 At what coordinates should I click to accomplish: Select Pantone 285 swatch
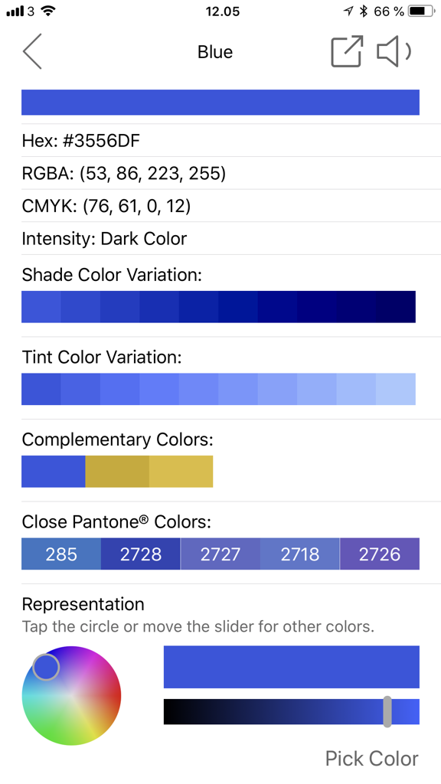click(x=60, y=554)
